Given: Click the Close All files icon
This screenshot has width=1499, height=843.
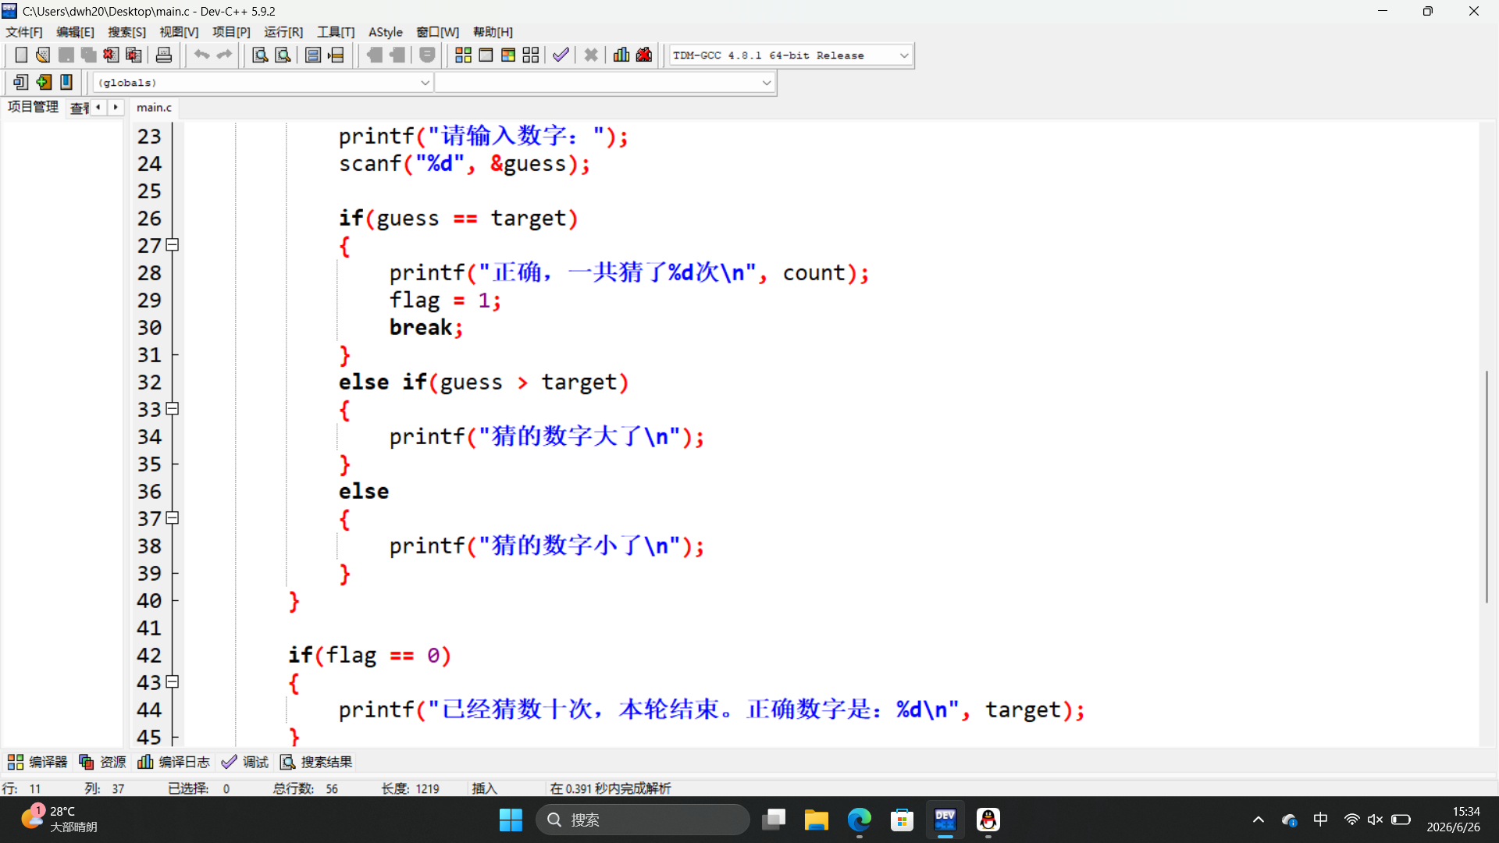Looking at the screenshot, I should coord(134,55).
